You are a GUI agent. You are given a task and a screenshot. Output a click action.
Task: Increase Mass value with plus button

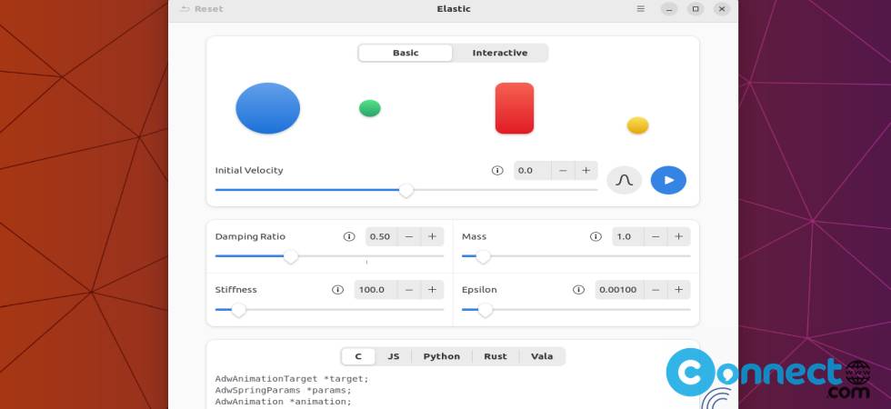coord(678,236)
